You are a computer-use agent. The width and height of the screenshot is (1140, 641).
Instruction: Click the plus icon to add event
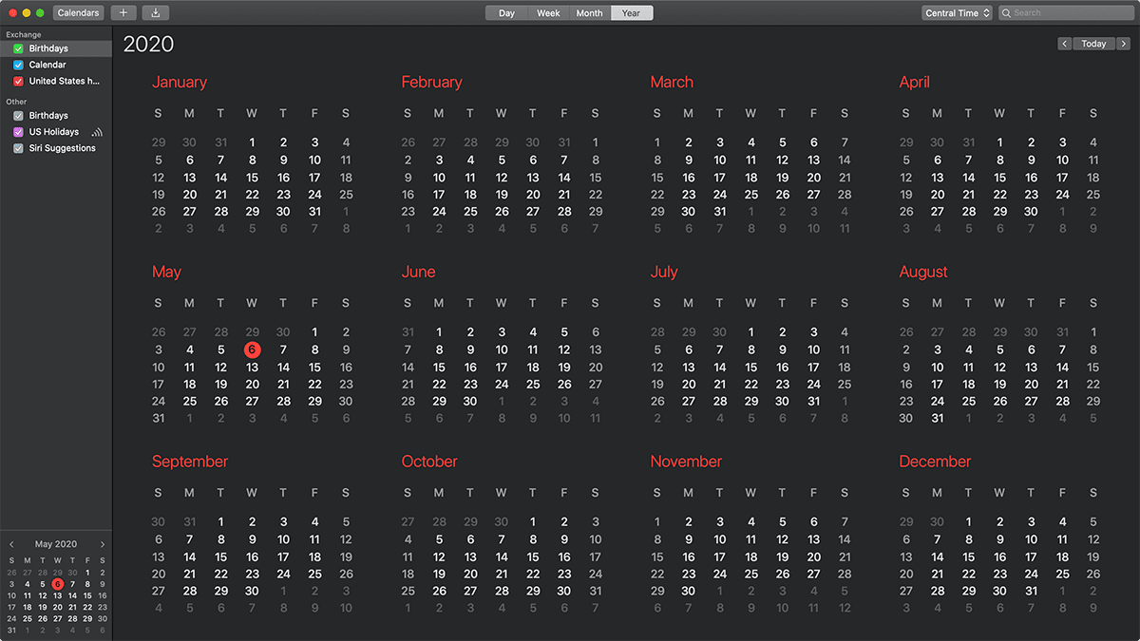123,13
